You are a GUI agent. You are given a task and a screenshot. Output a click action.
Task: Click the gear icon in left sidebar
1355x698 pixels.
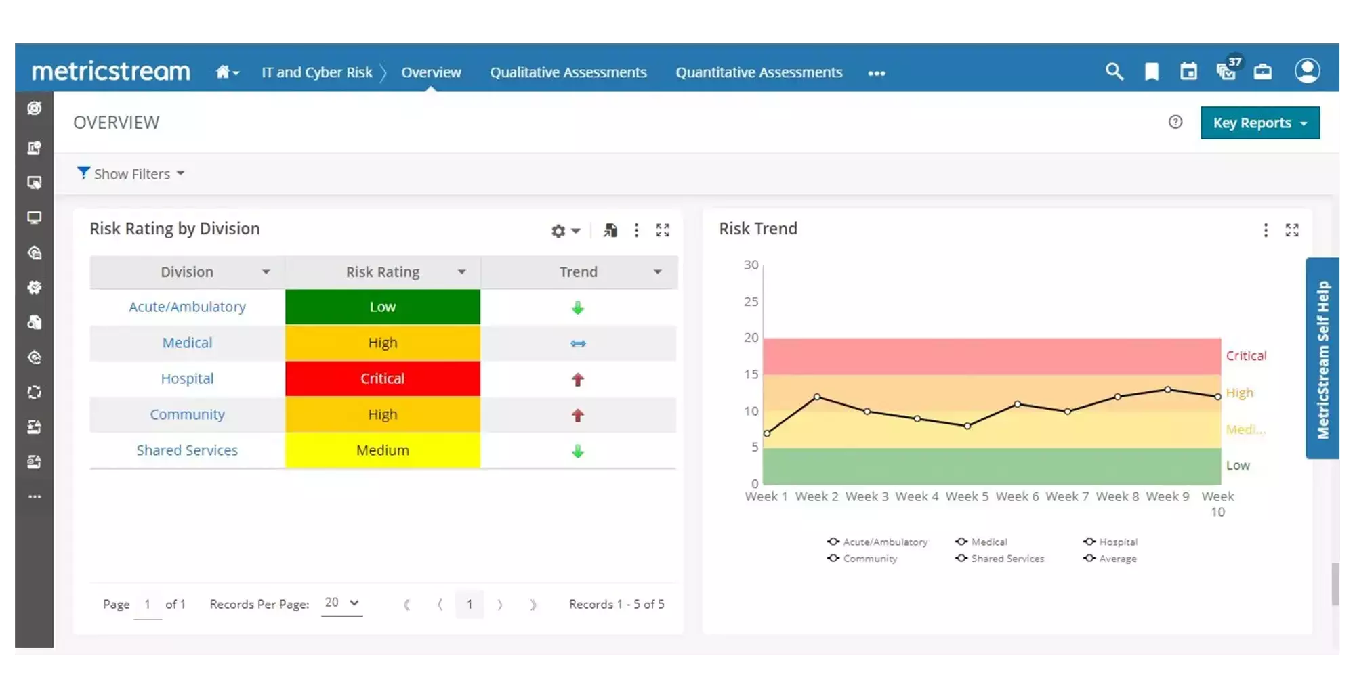coord(35,288)
